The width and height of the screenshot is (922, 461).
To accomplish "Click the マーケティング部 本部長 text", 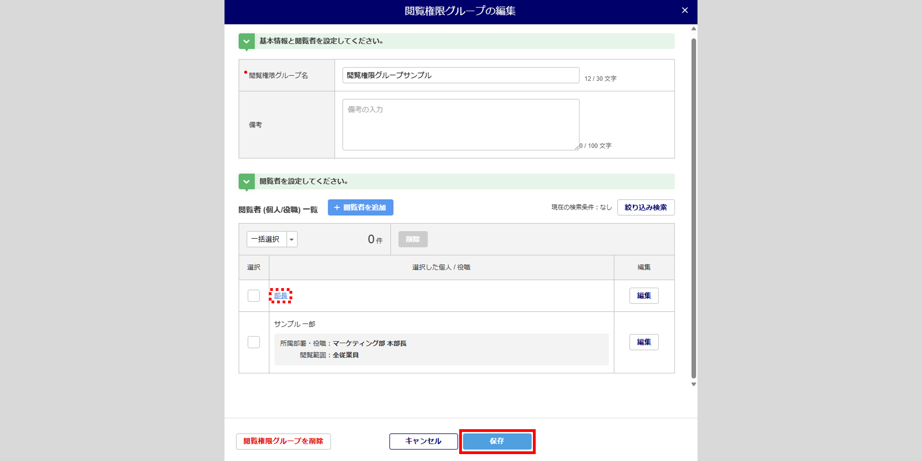I will 370,343.
